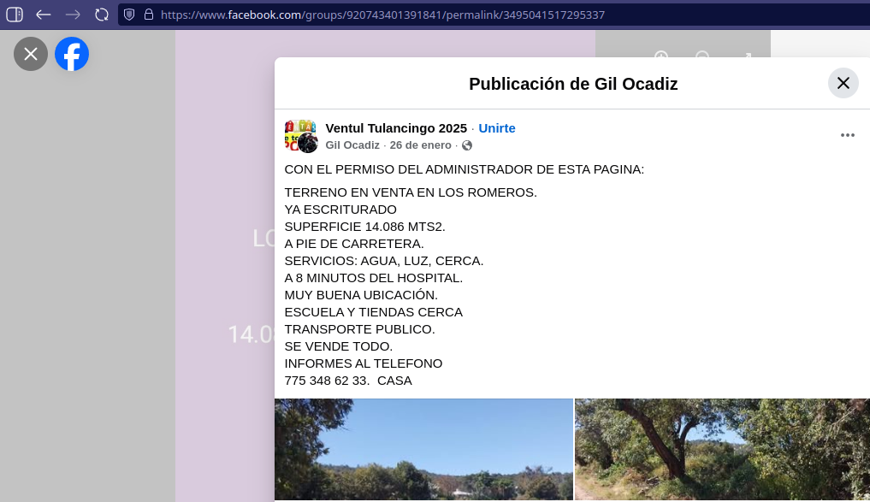Click the padlock site security icon

pyautogui.click(x=148, y=15)
